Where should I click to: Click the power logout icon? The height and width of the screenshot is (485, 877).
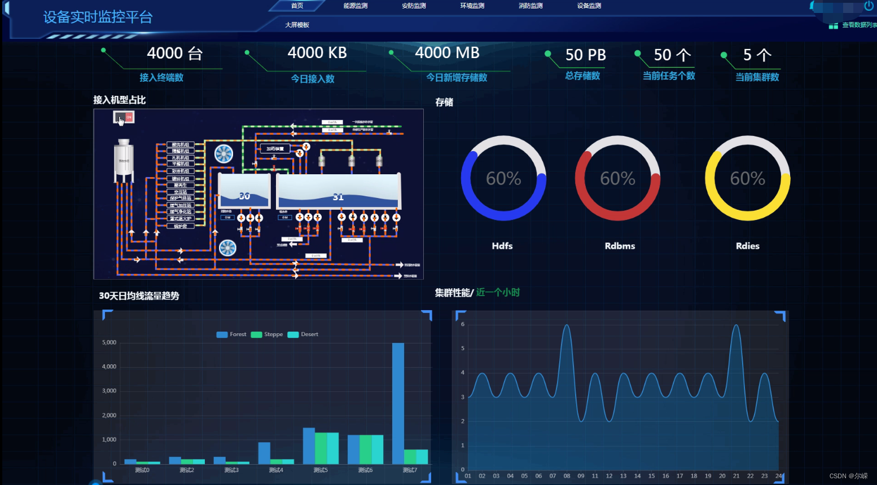tap(869, 6)
